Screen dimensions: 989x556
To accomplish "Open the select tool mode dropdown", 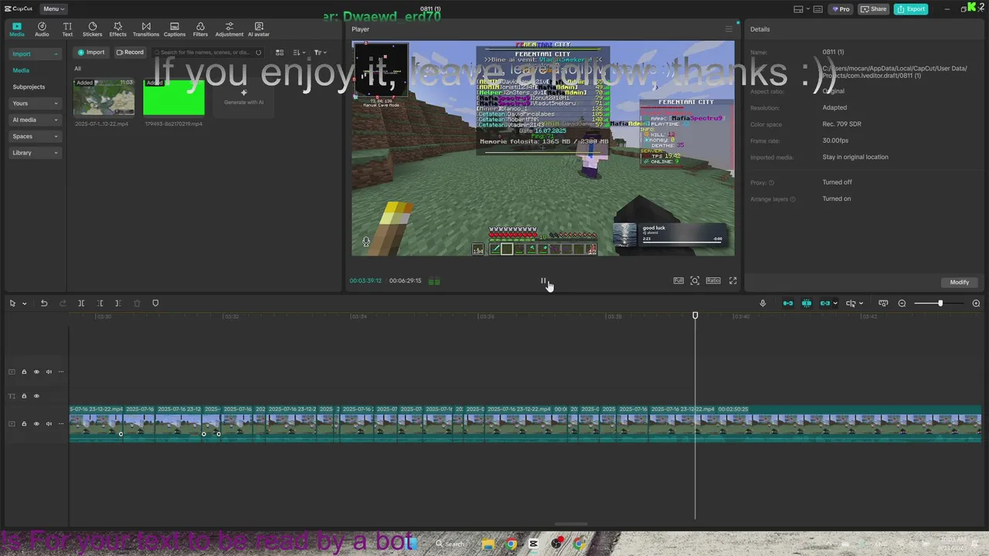I will [24, 303].
